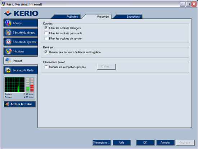Click the Définir... button

(107, 67)
